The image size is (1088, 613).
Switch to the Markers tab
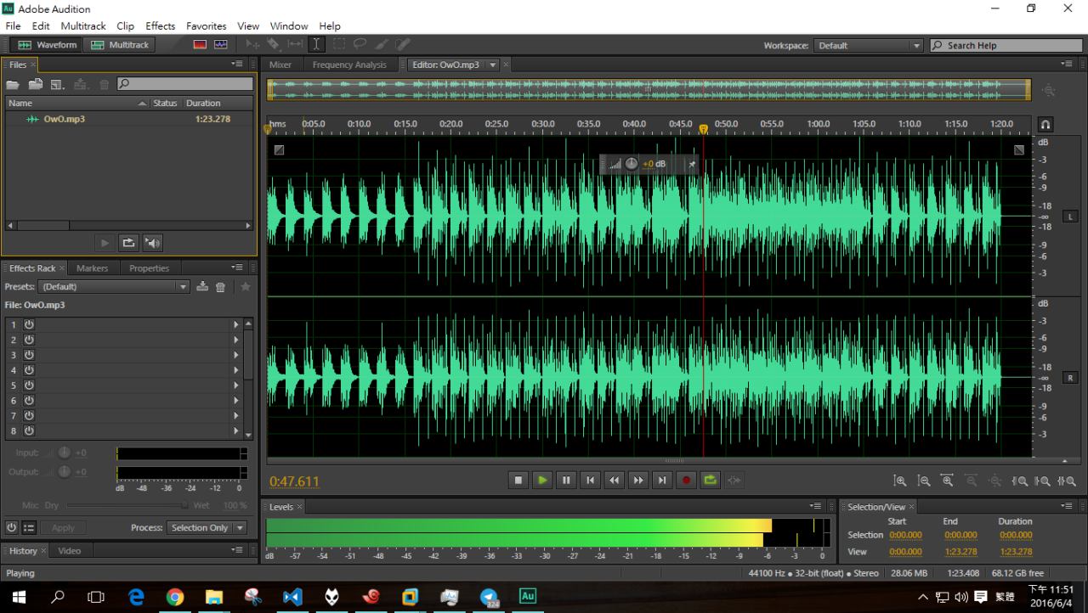click(92, 268)
